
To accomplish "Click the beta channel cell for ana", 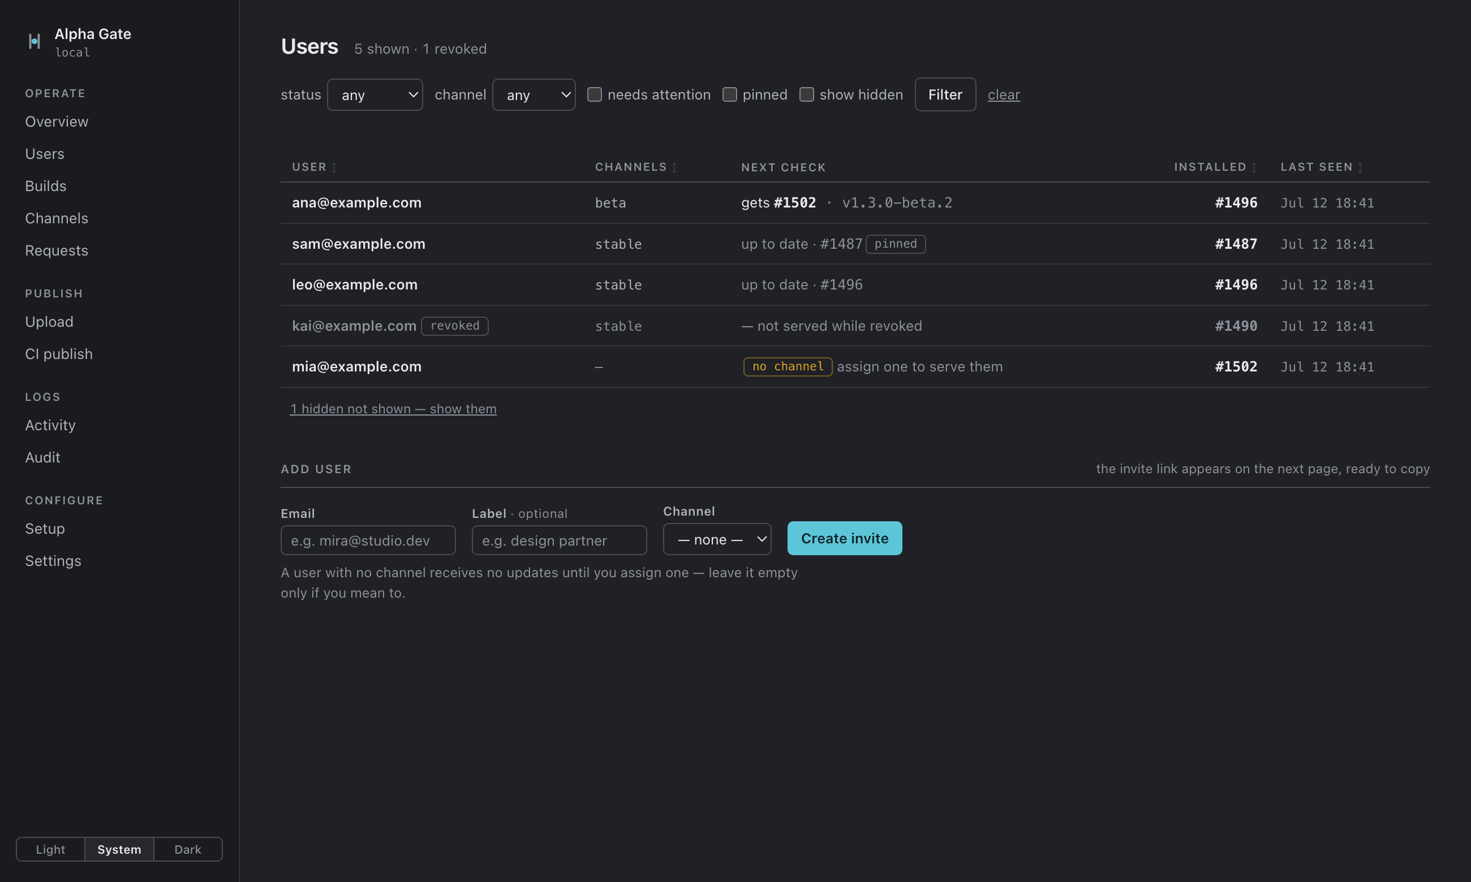I will [x=610, y=204].
